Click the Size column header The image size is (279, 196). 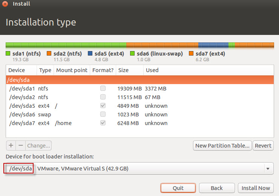coord(123,70)
